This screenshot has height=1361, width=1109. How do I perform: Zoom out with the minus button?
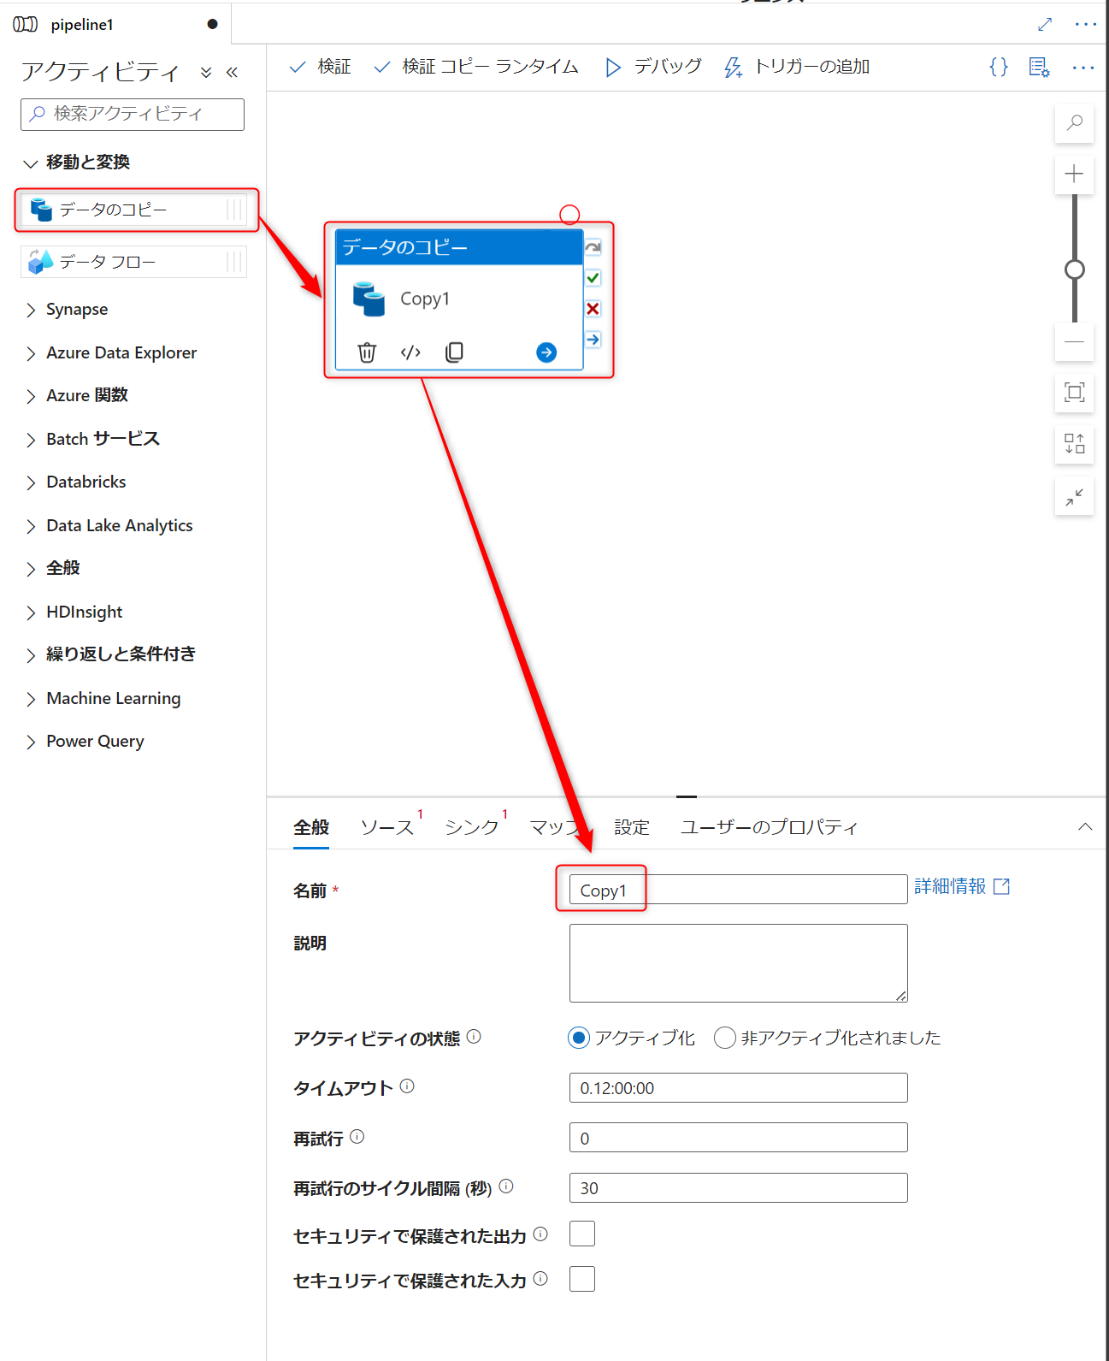(x=1074, y=341)
